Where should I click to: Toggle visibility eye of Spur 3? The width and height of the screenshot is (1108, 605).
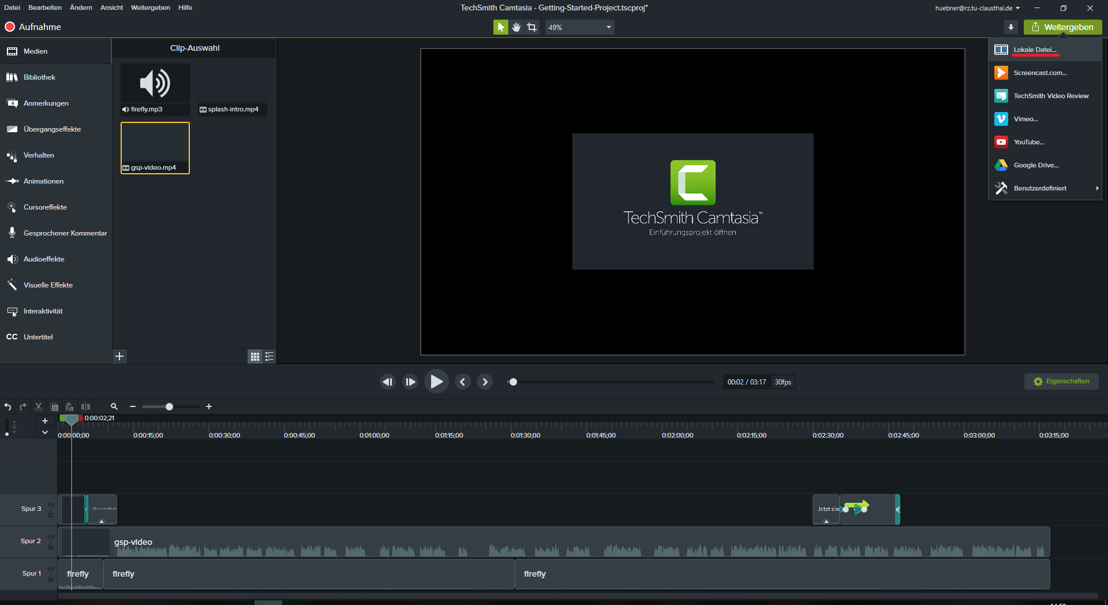51,505
